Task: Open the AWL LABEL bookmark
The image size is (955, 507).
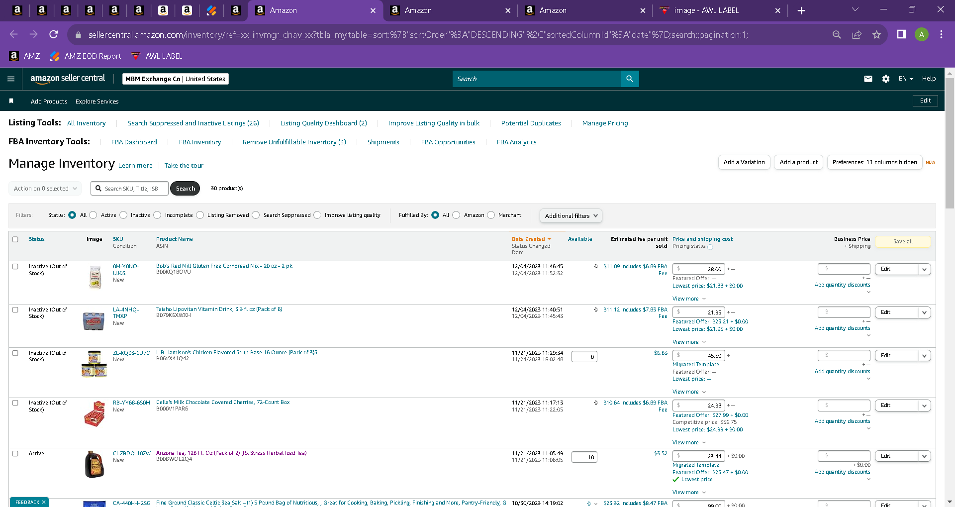Action: [157, 56]
